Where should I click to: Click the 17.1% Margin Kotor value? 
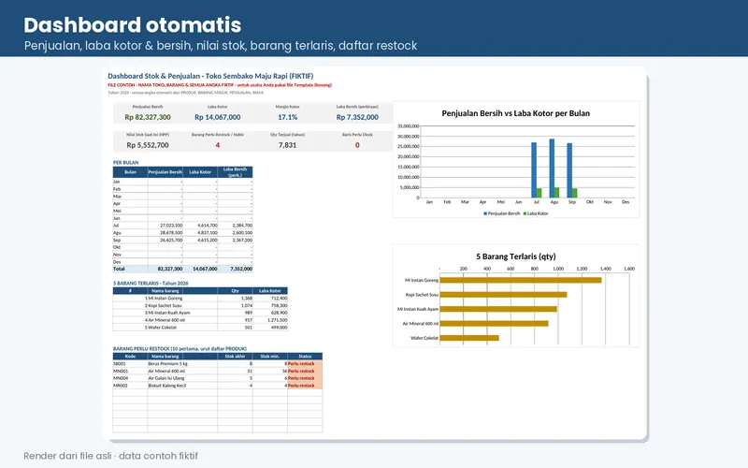(x=288, y=117)
